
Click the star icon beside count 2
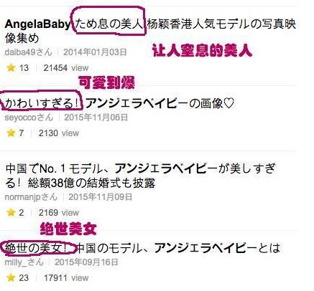[11, 212]
